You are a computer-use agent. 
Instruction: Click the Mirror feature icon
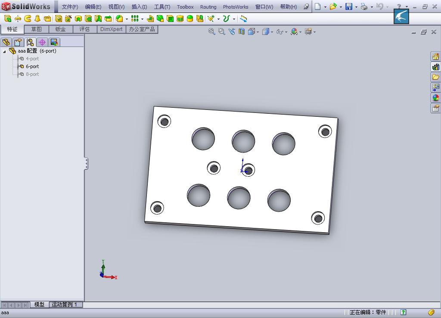tap(200, 19)
